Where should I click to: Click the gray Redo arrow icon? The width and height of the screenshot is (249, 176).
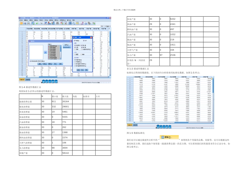pos(41,23)
